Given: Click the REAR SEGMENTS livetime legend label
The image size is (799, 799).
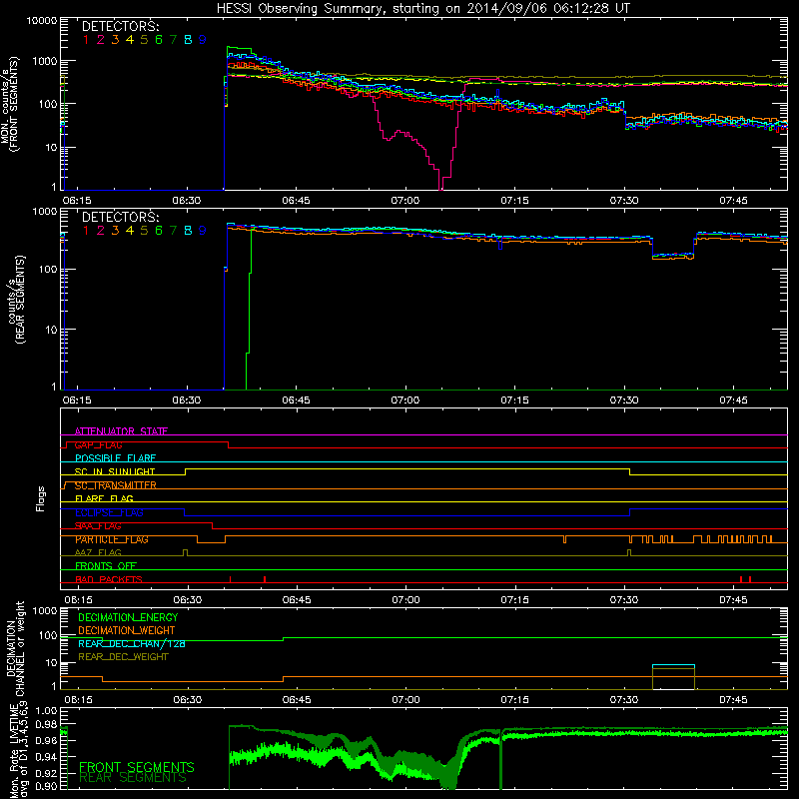Looking at the screenshot, I should [x=133, y=778].
